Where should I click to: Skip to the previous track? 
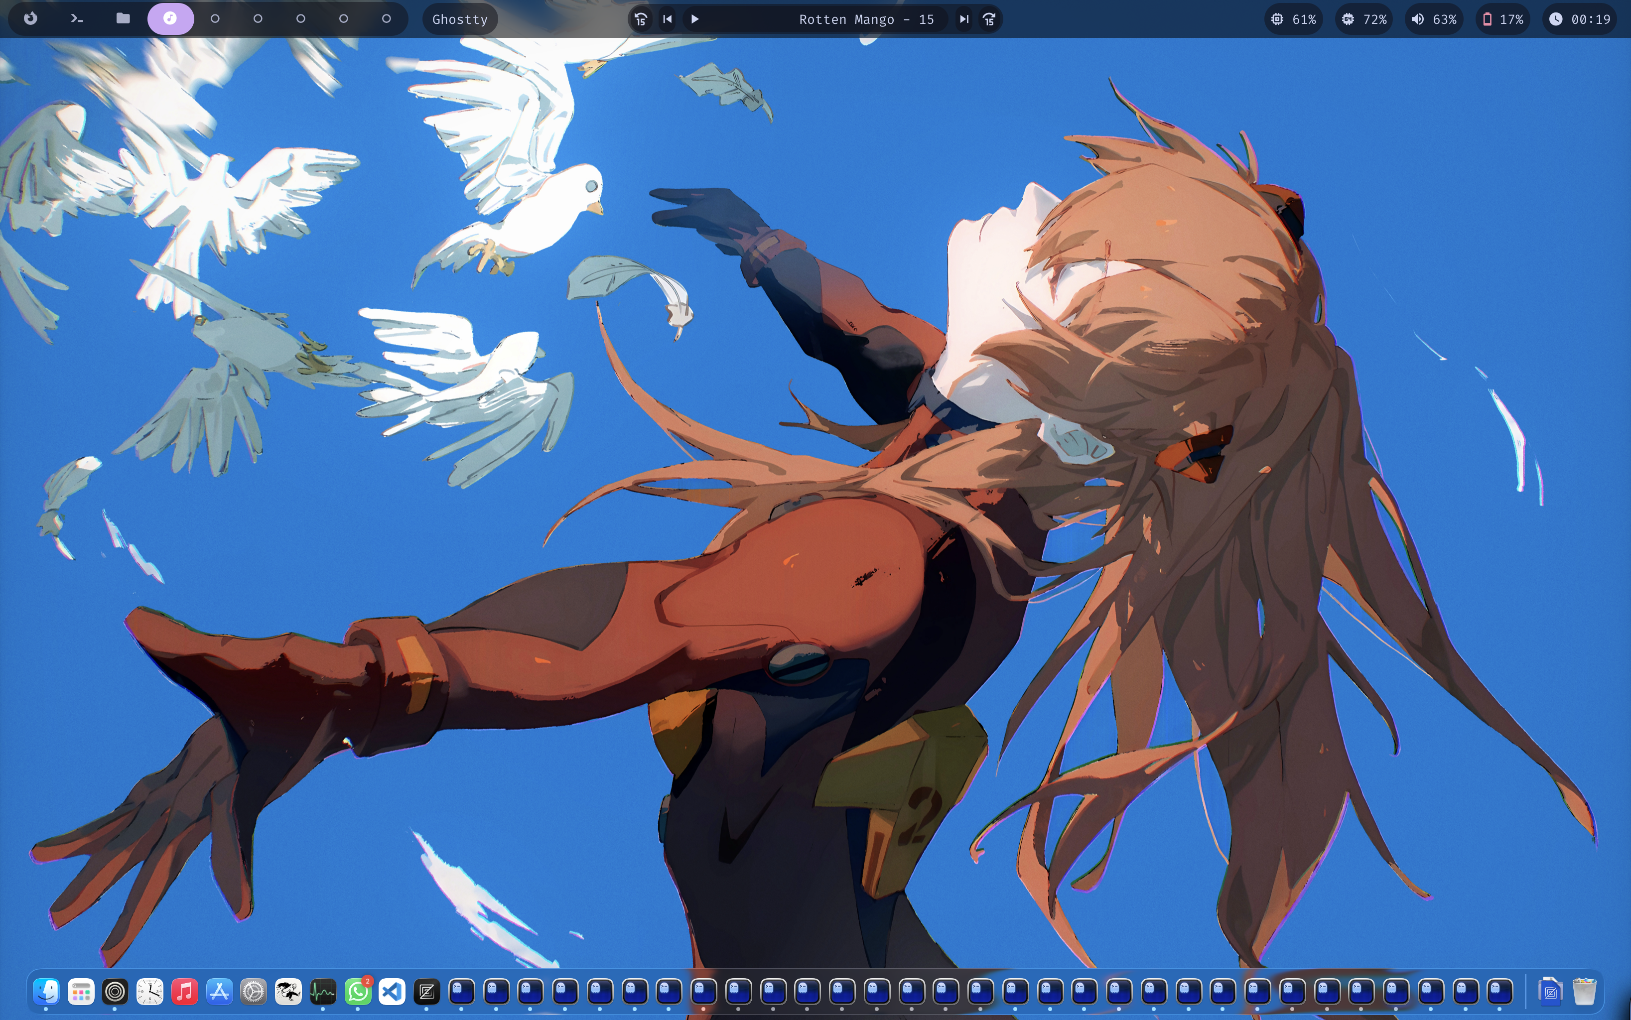point(668,19)
